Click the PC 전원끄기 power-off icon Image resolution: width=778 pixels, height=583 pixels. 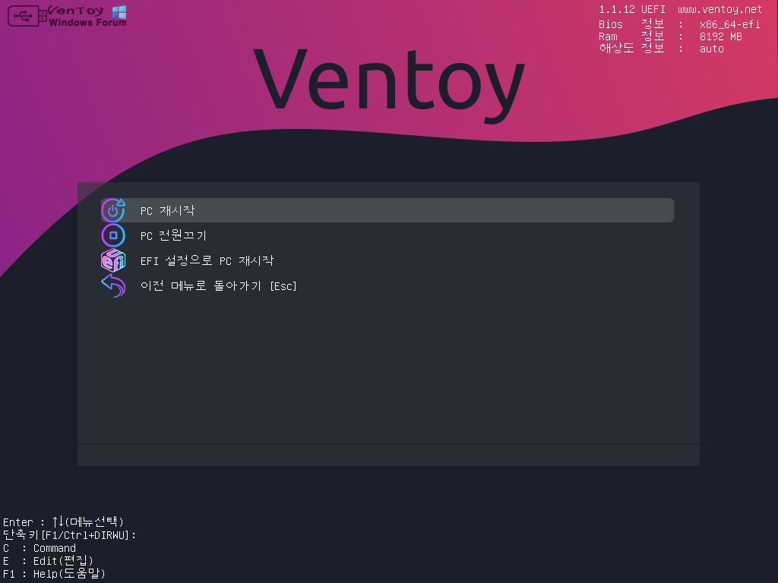point(113,235)
